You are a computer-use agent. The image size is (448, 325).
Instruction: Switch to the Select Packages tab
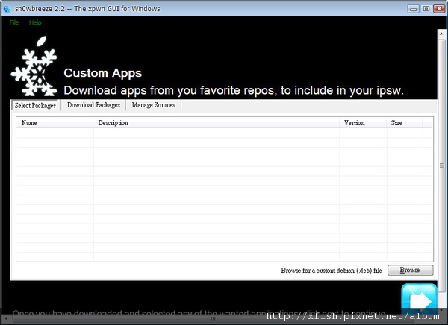click(x=35, y=105)
